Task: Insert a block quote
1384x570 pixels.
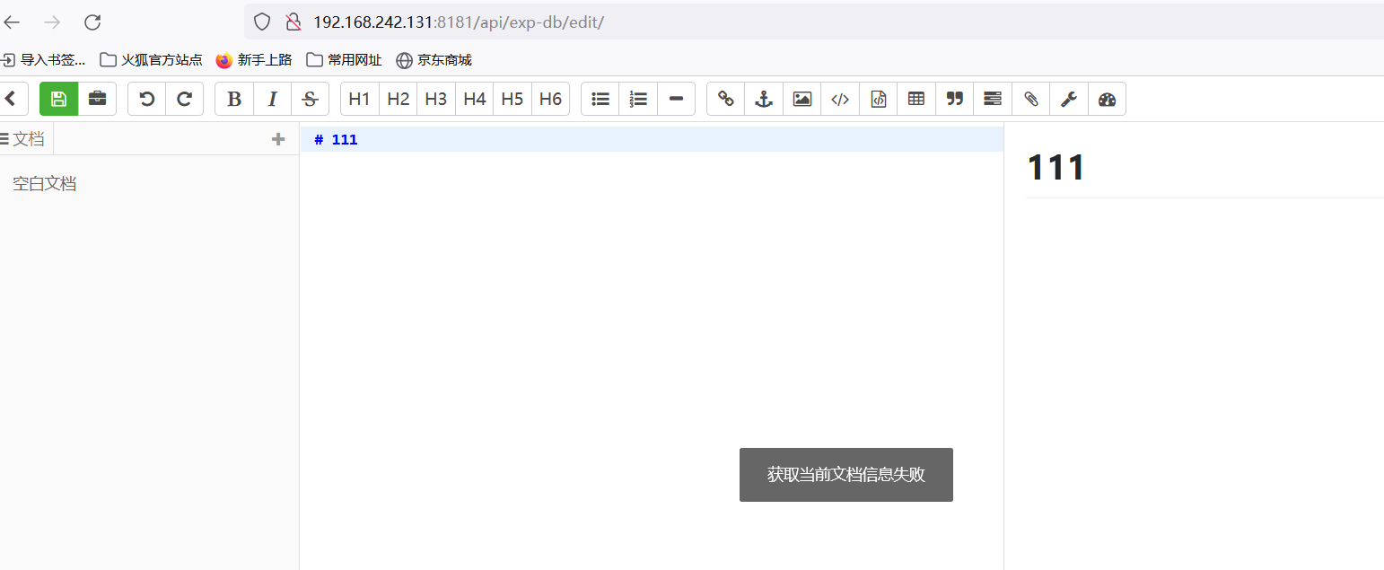Action: click(955, 99)
